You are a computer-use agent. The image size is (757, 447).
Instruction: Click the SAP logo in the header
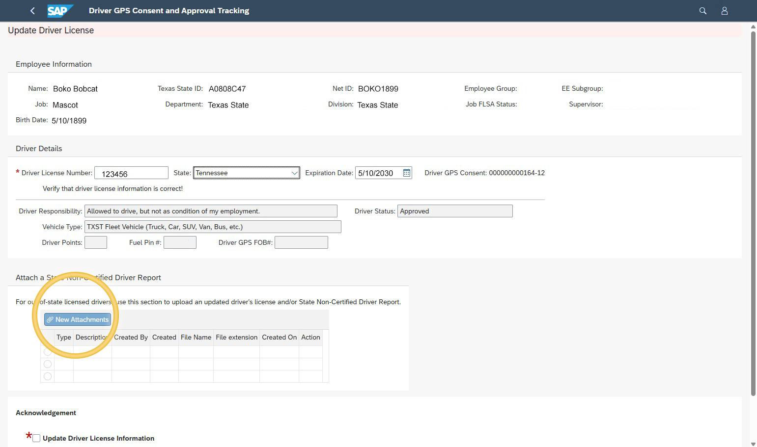coord(59,10)
